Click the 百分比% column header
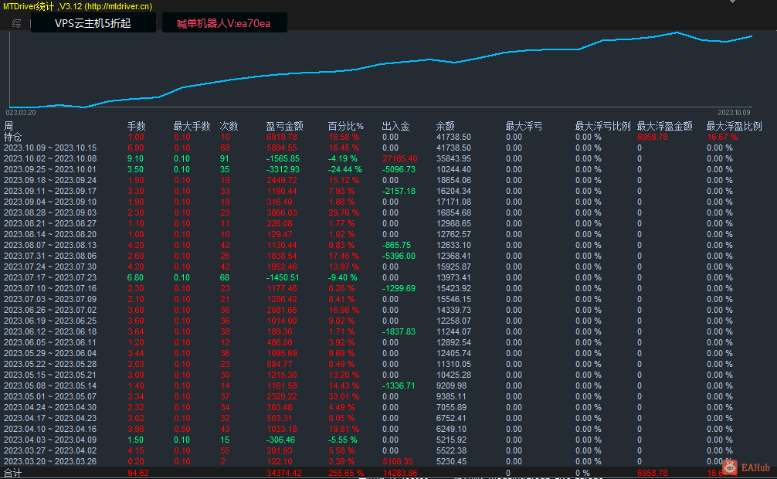Viewport: 777px width, 479px height. click(x=345, y=126)
